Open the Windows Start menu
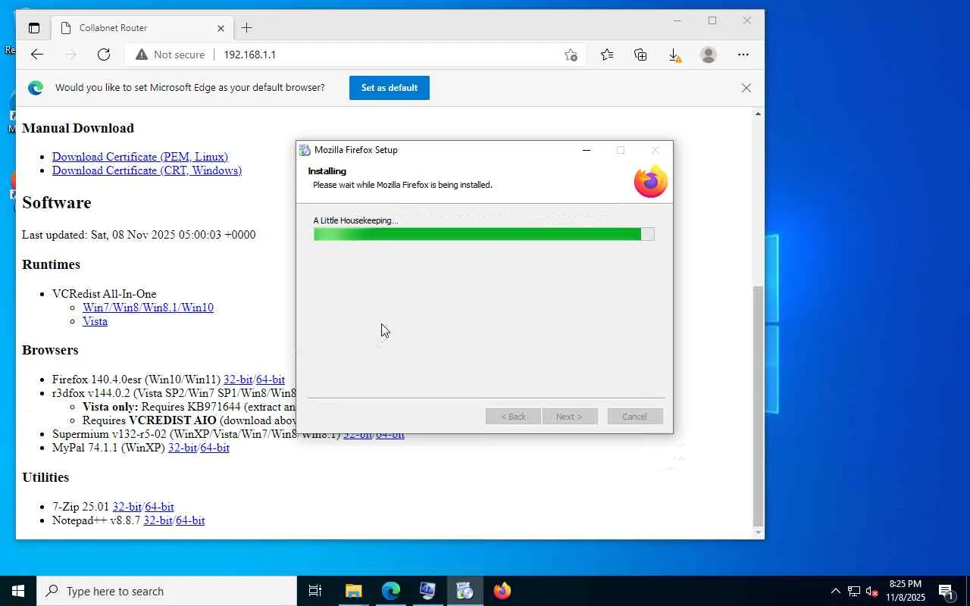 pos(18,591)
